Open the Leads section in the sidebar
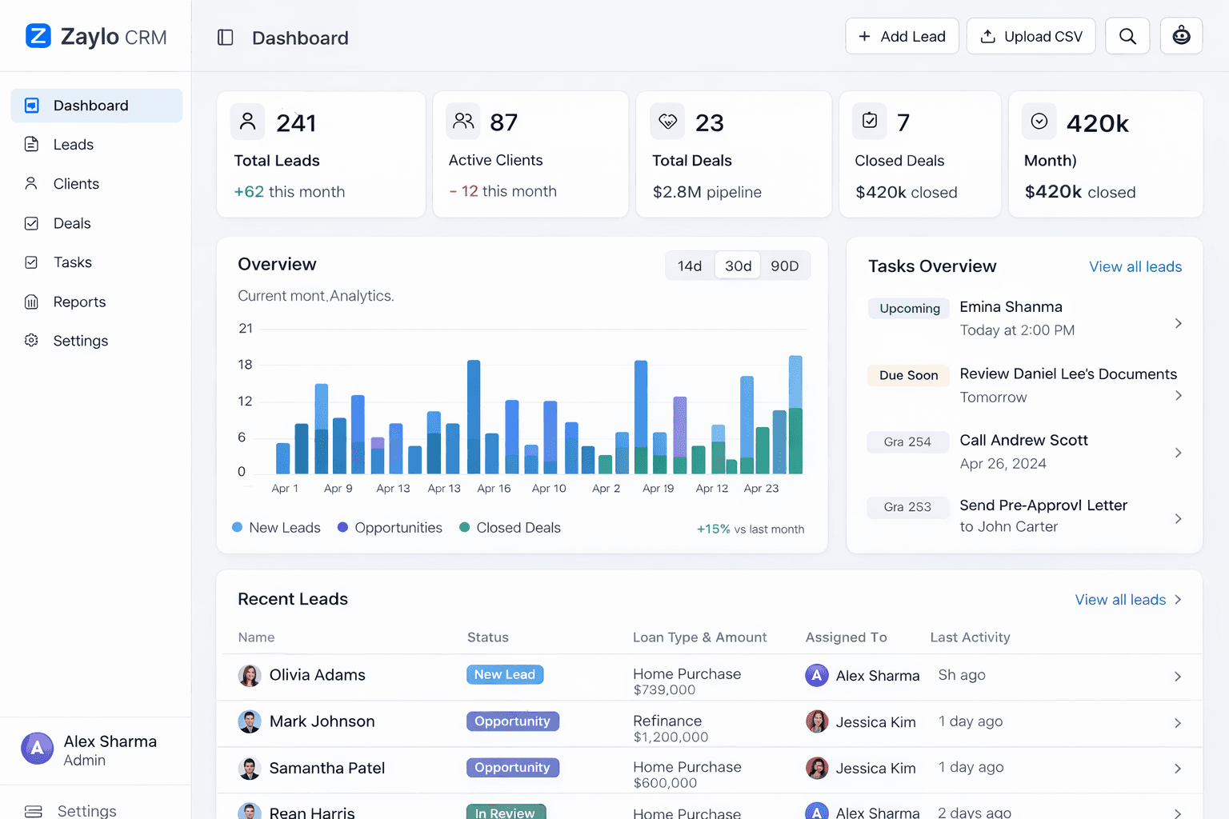This screenshot has height=819, width=1229. click(74, 144)
